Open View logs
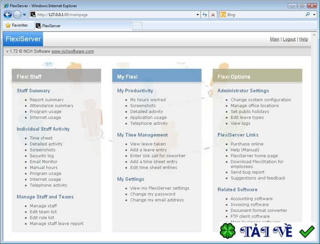 (240, 123)
